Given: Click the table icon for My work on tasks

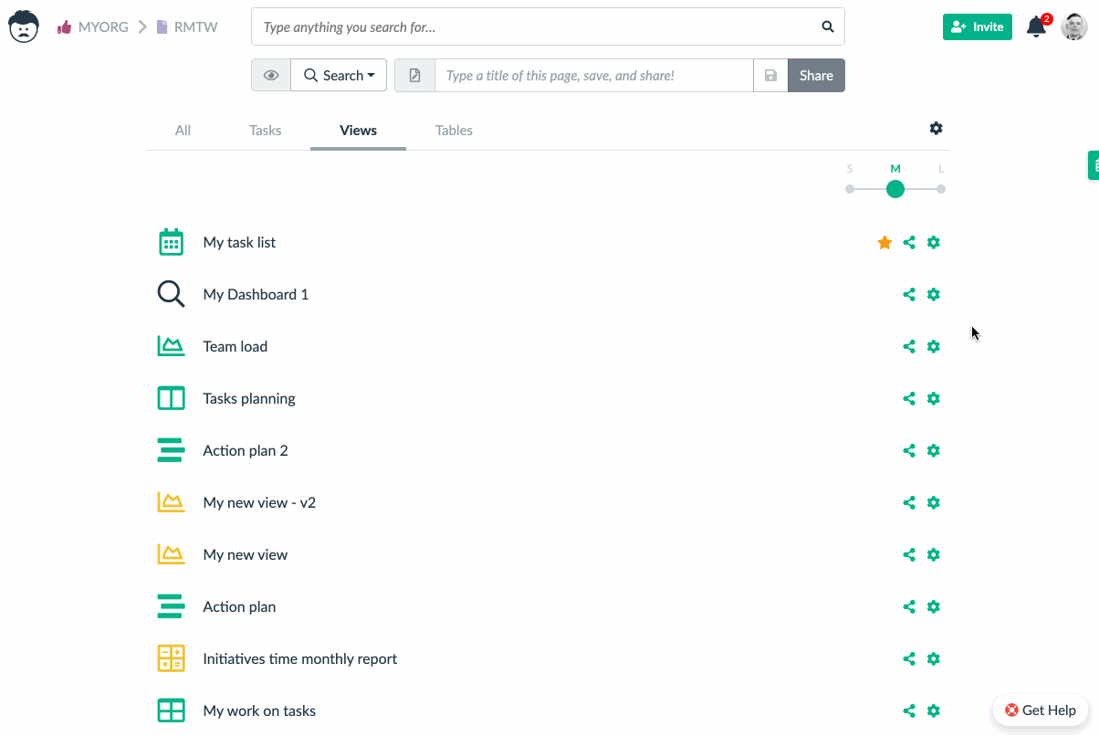Looking at the screenshot, I should point(171,711).
